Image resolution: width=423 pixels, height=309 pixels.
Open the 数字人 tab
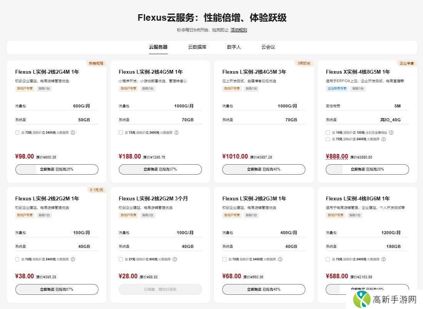[234, 47]
